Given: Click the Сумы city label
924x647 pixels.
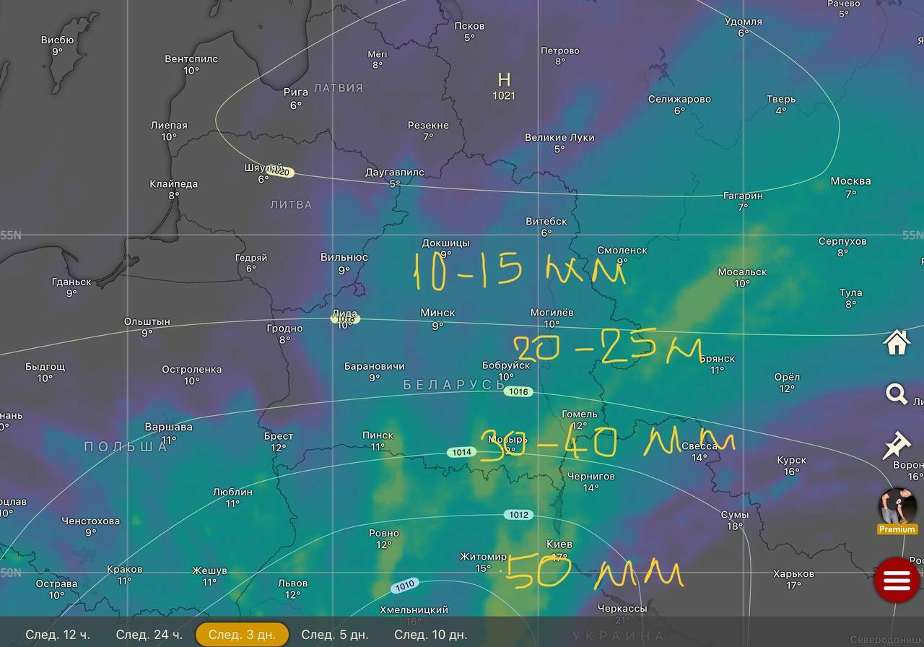Looking at the screenshot, I should point(735,515).
